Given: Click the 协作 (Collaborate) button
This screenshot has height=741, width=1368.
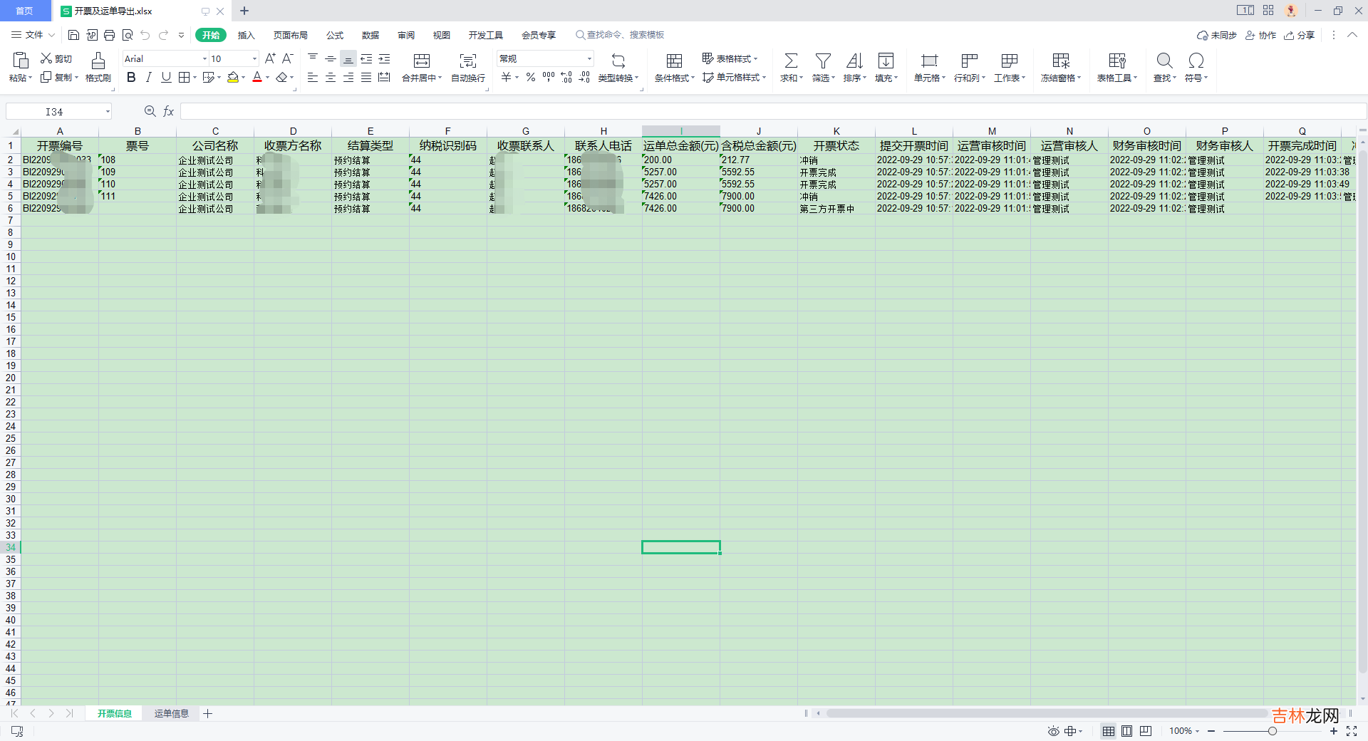Looking at the screenshot, I should [x=1260, y=35].
